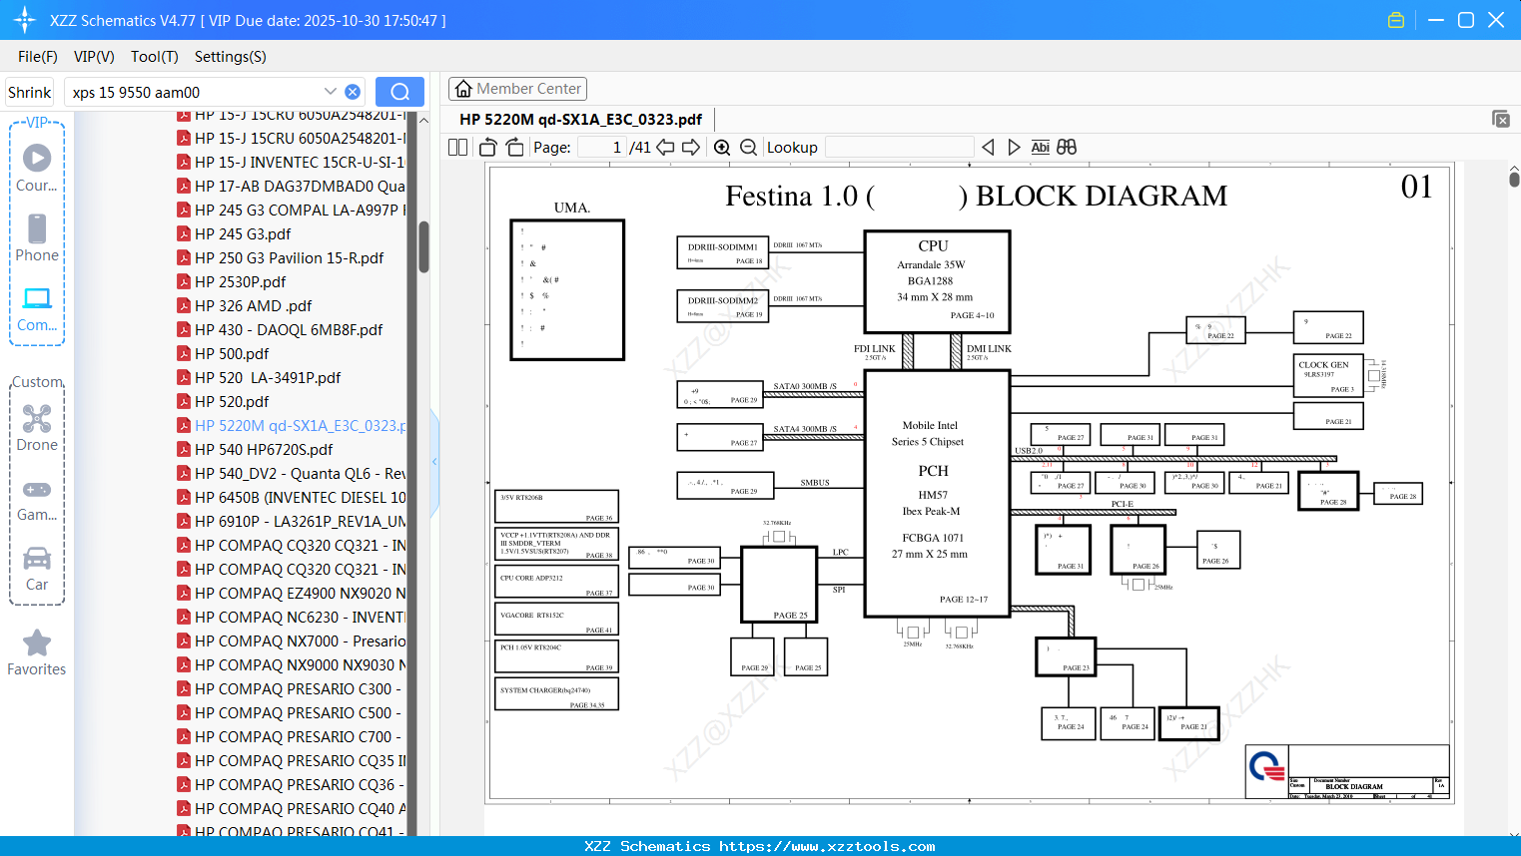Click the binoculars search icon
The height and width of the screenshot is (856, 1521).
point(1067,147)
